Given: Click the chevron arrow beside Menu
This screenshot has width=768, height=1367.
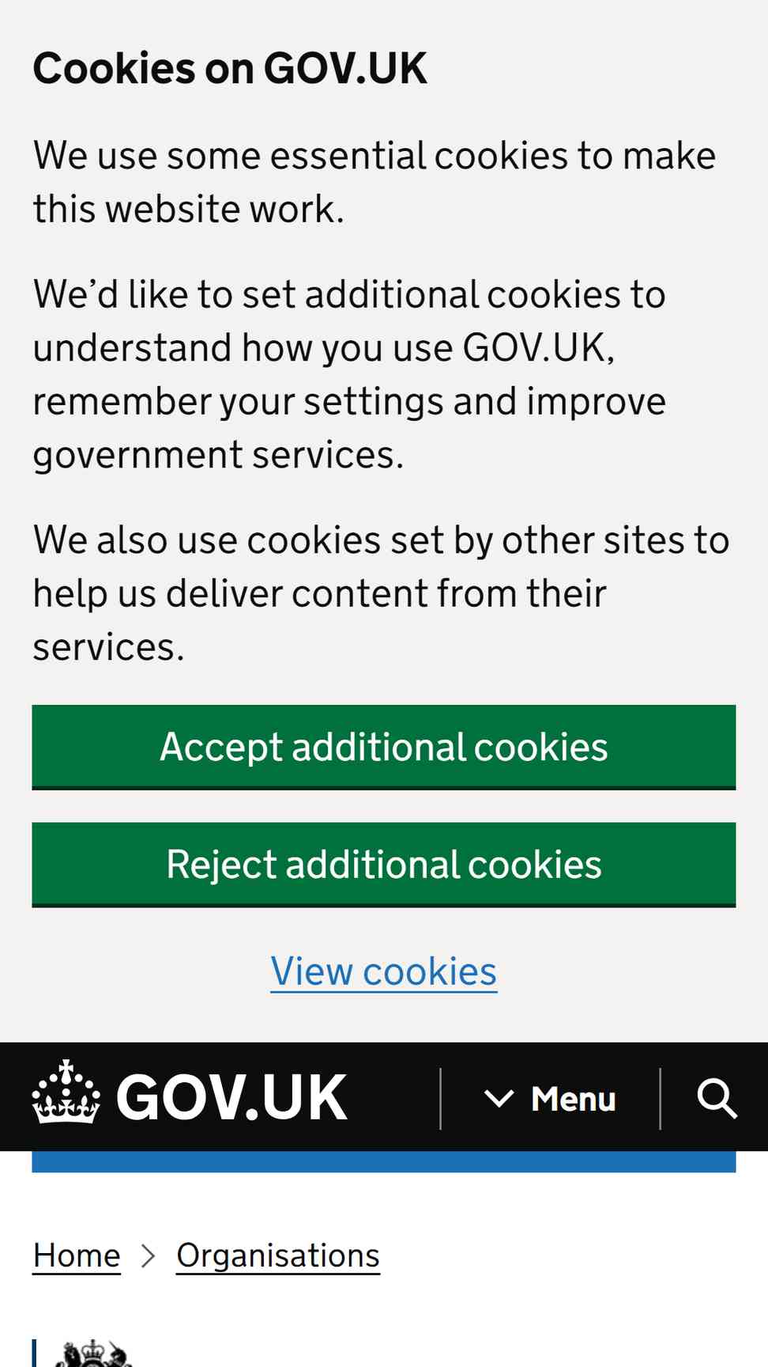Looking at the screenshot, I should [x=499, y=1098].
